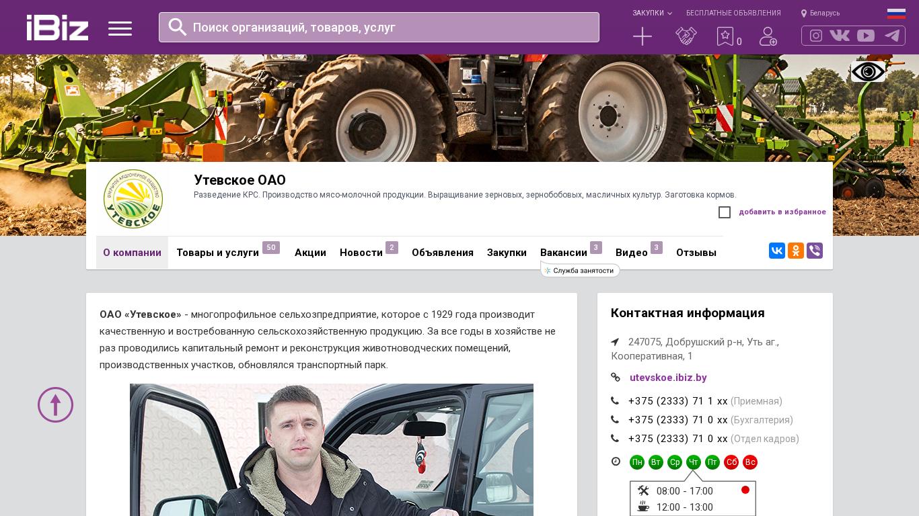Select Friday (Пт) schedule day

click(x=712, y=462)
